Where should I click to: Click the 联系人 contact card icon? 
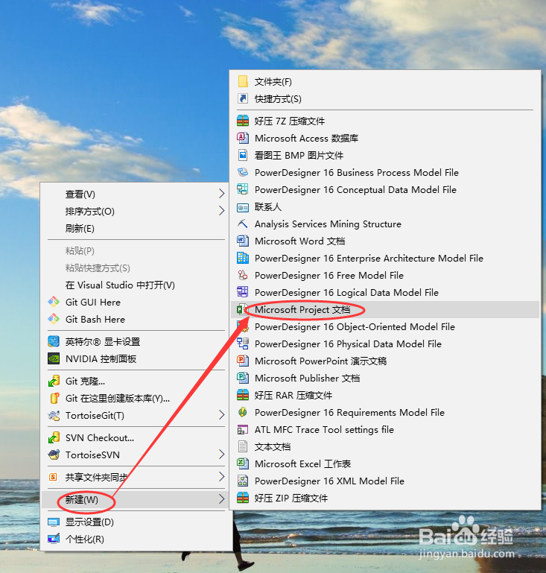243,207
